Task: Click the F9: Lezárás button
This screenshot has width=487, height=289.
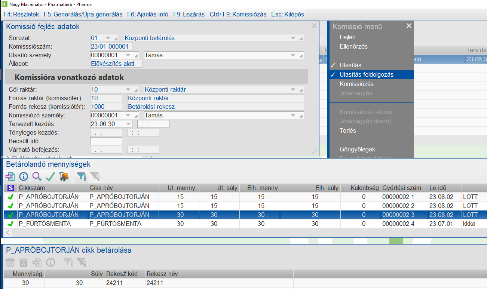Action: [189, 14]
